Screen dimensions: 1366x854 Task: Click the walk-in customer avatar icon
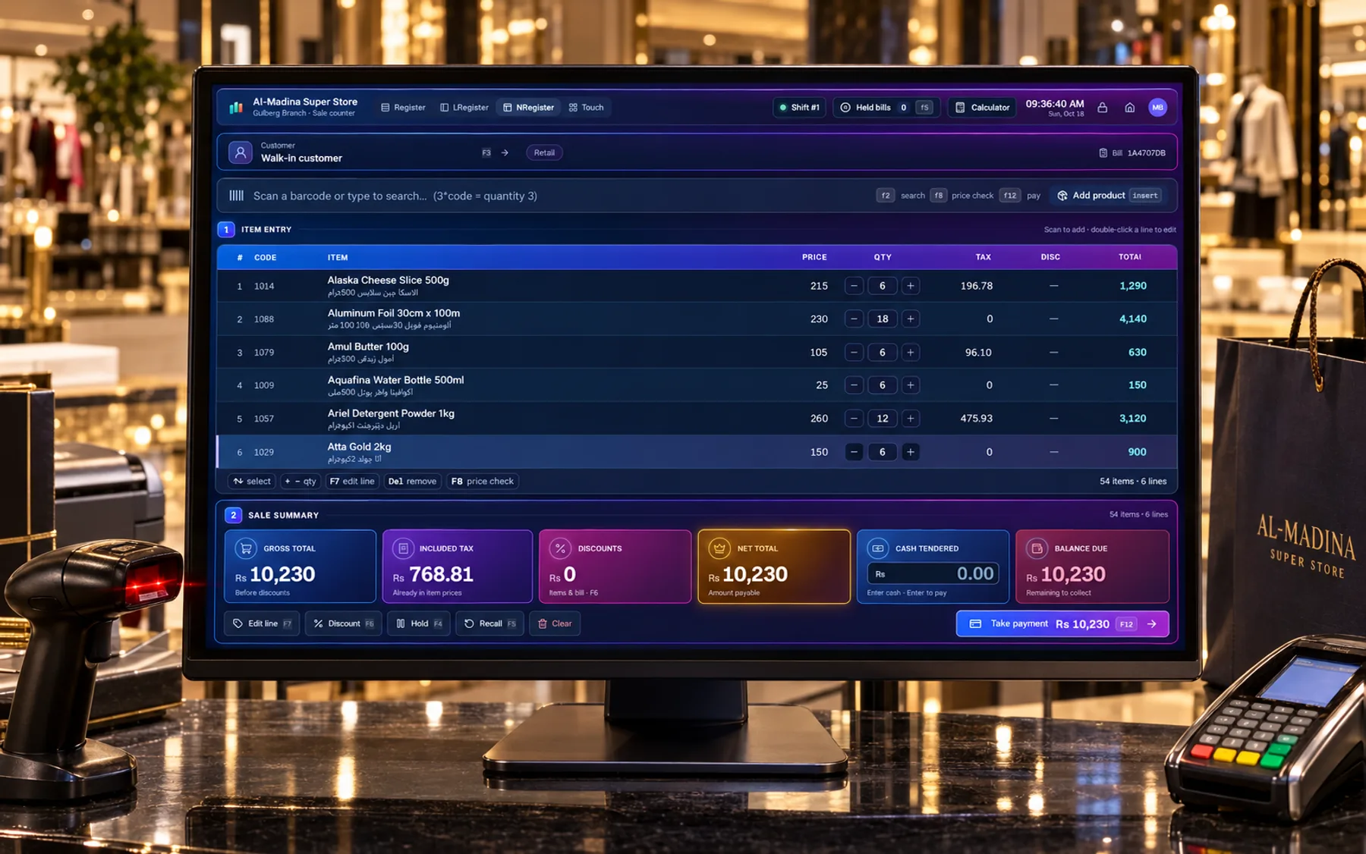(x=241, y=152)
